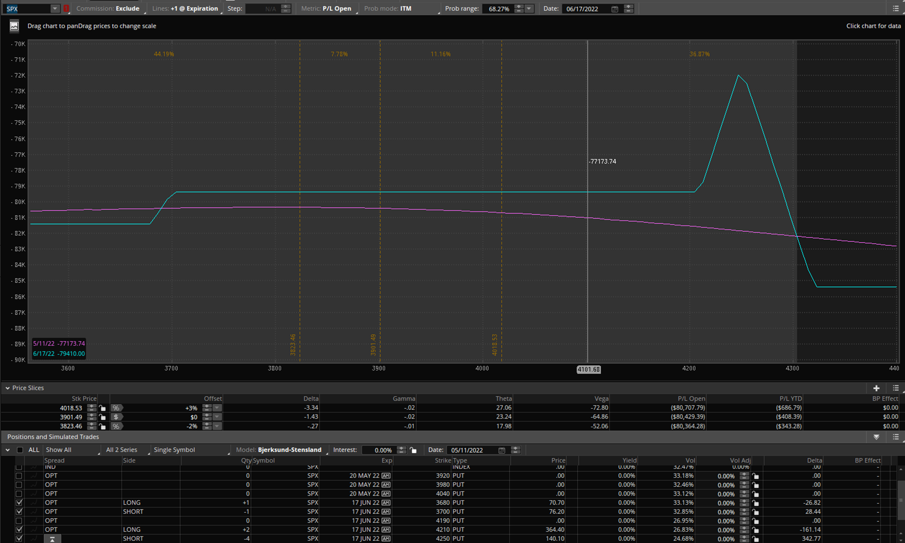Click the lock icon next to the Interest field
The image size is (905, 543).
(x=413, y=450)
